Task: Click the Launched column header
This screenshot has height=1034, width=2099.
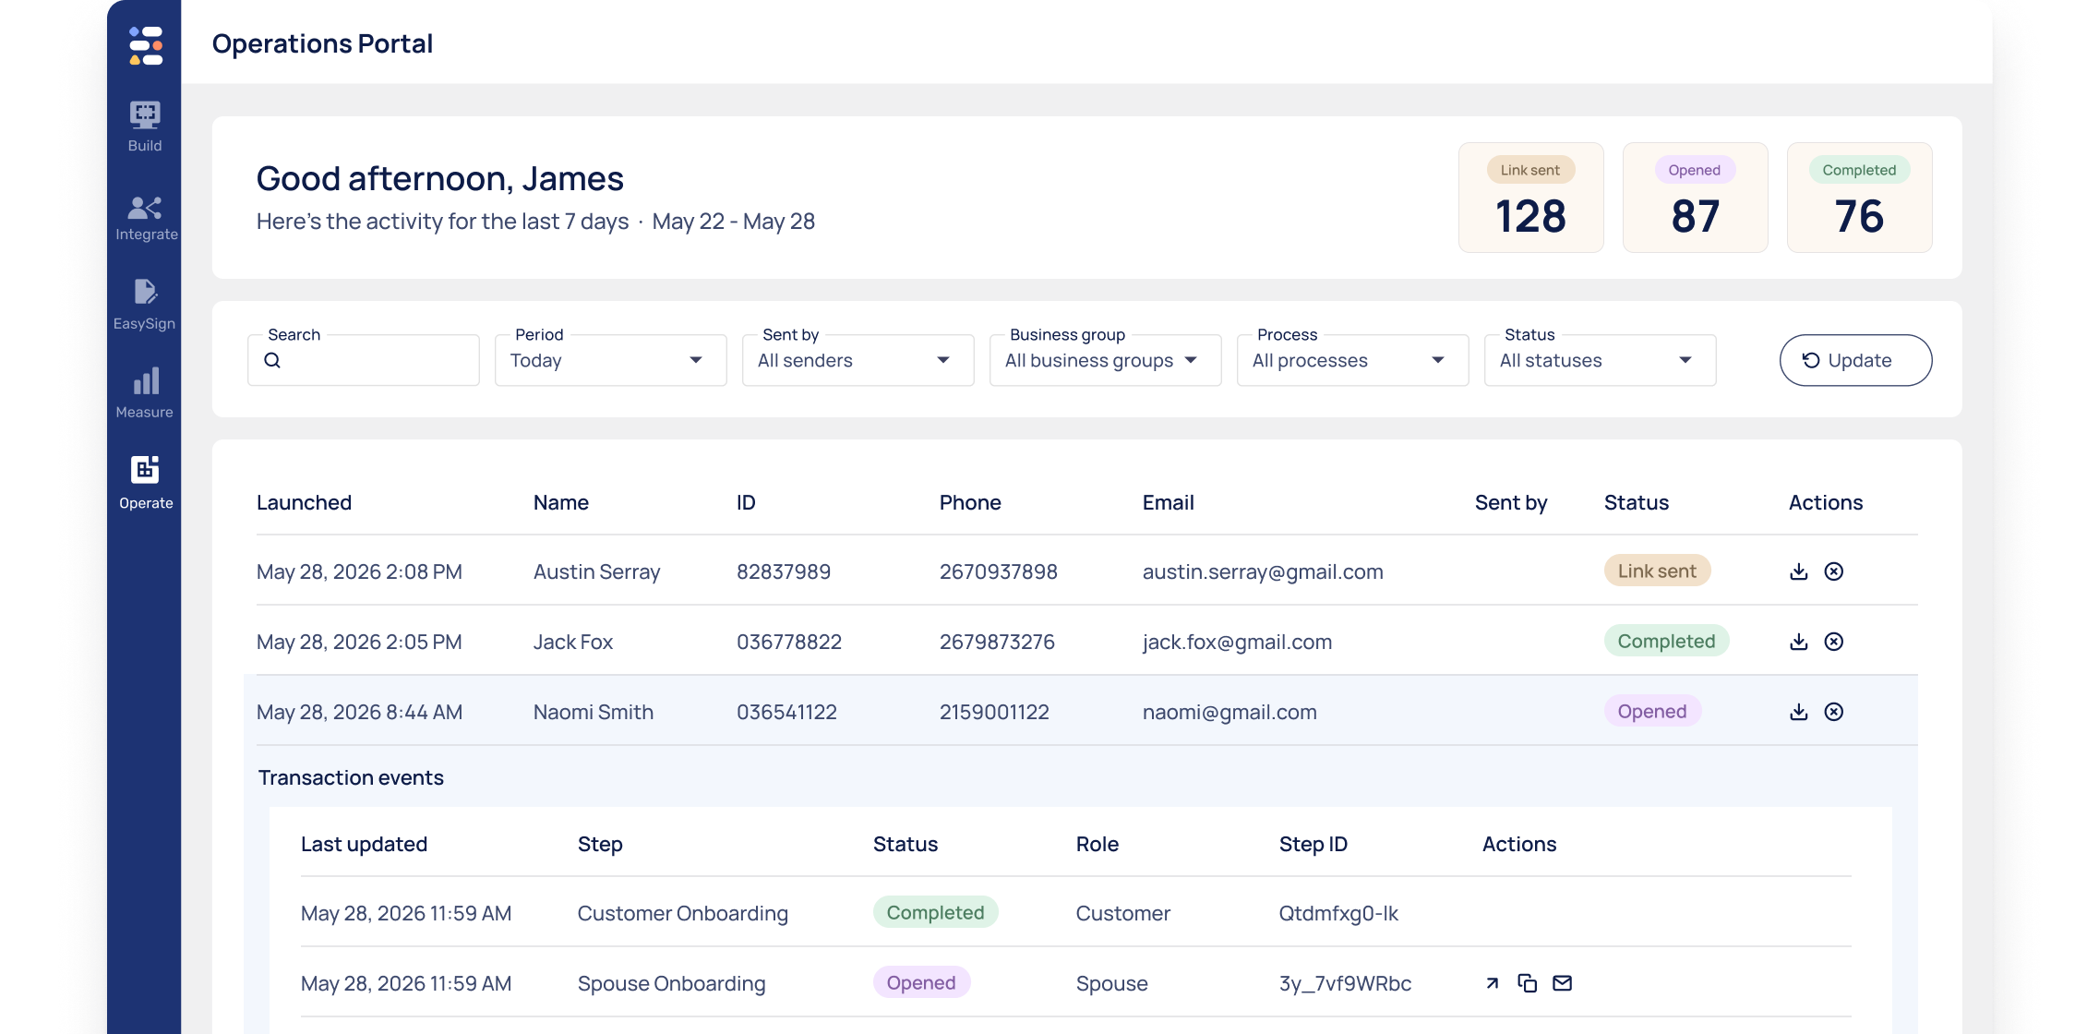Action: (304, 502)
